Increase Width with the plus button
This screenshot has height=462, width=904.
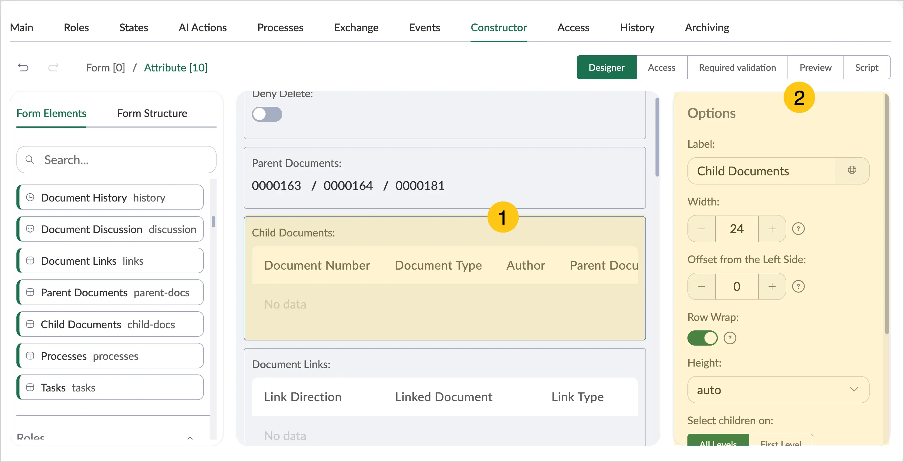[772, 229]
